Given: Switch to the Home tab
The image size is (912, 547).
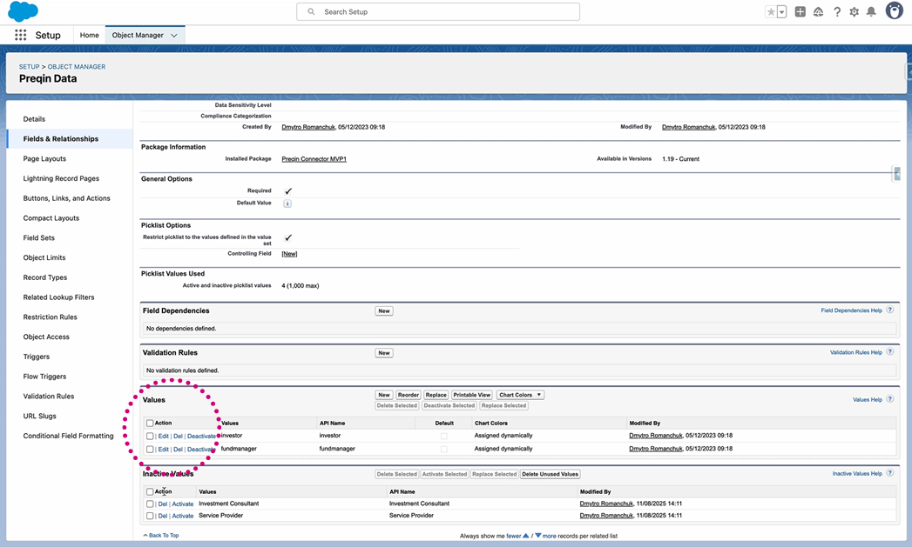Looking at the screenshot, I should coord(89,36).
